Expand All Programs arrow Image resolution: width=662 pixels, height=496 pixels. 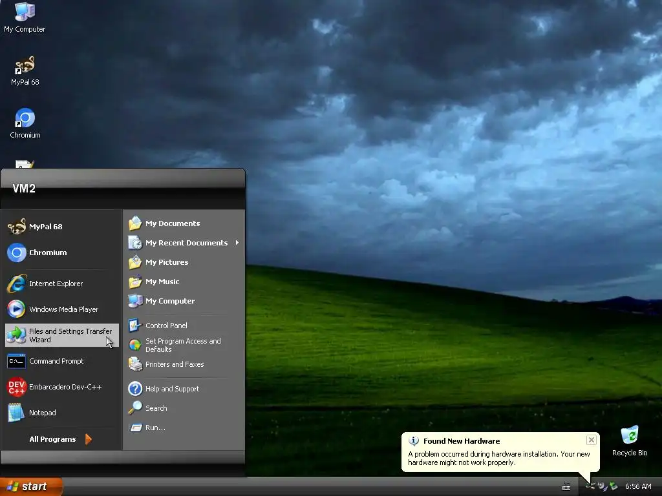(x=88, y=439)
